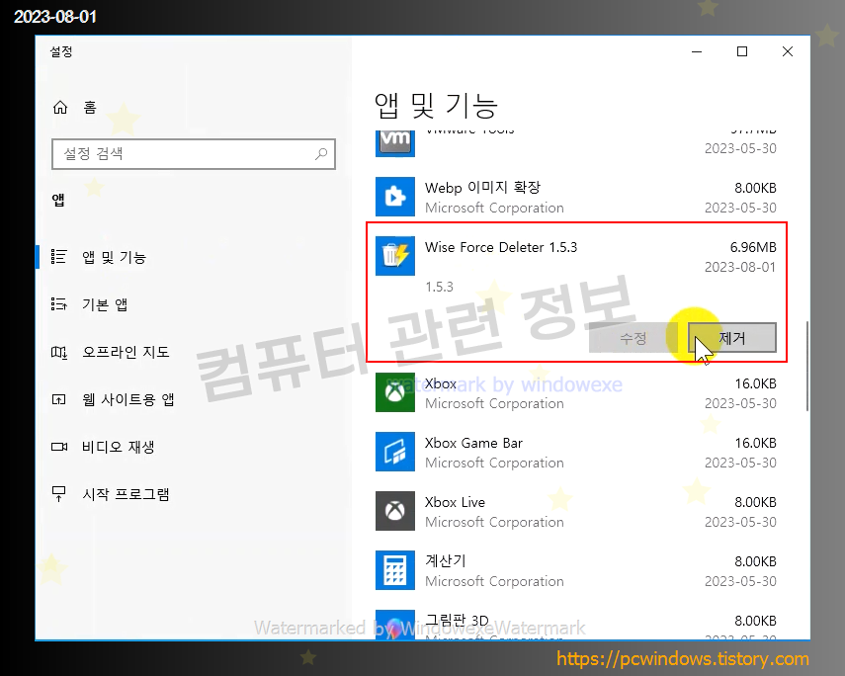Click the 오프라인 지도 map icon

(x=58, y=352)
